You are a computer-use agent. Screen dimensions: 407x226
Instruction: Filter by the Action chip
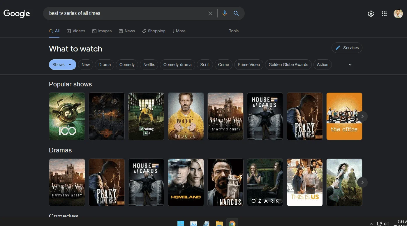point(323,65)
